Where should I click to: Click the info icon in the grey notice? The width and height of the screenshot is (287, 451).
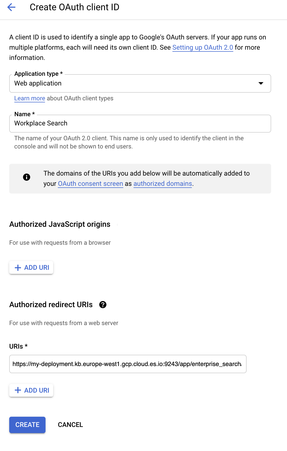pos(27,177)
